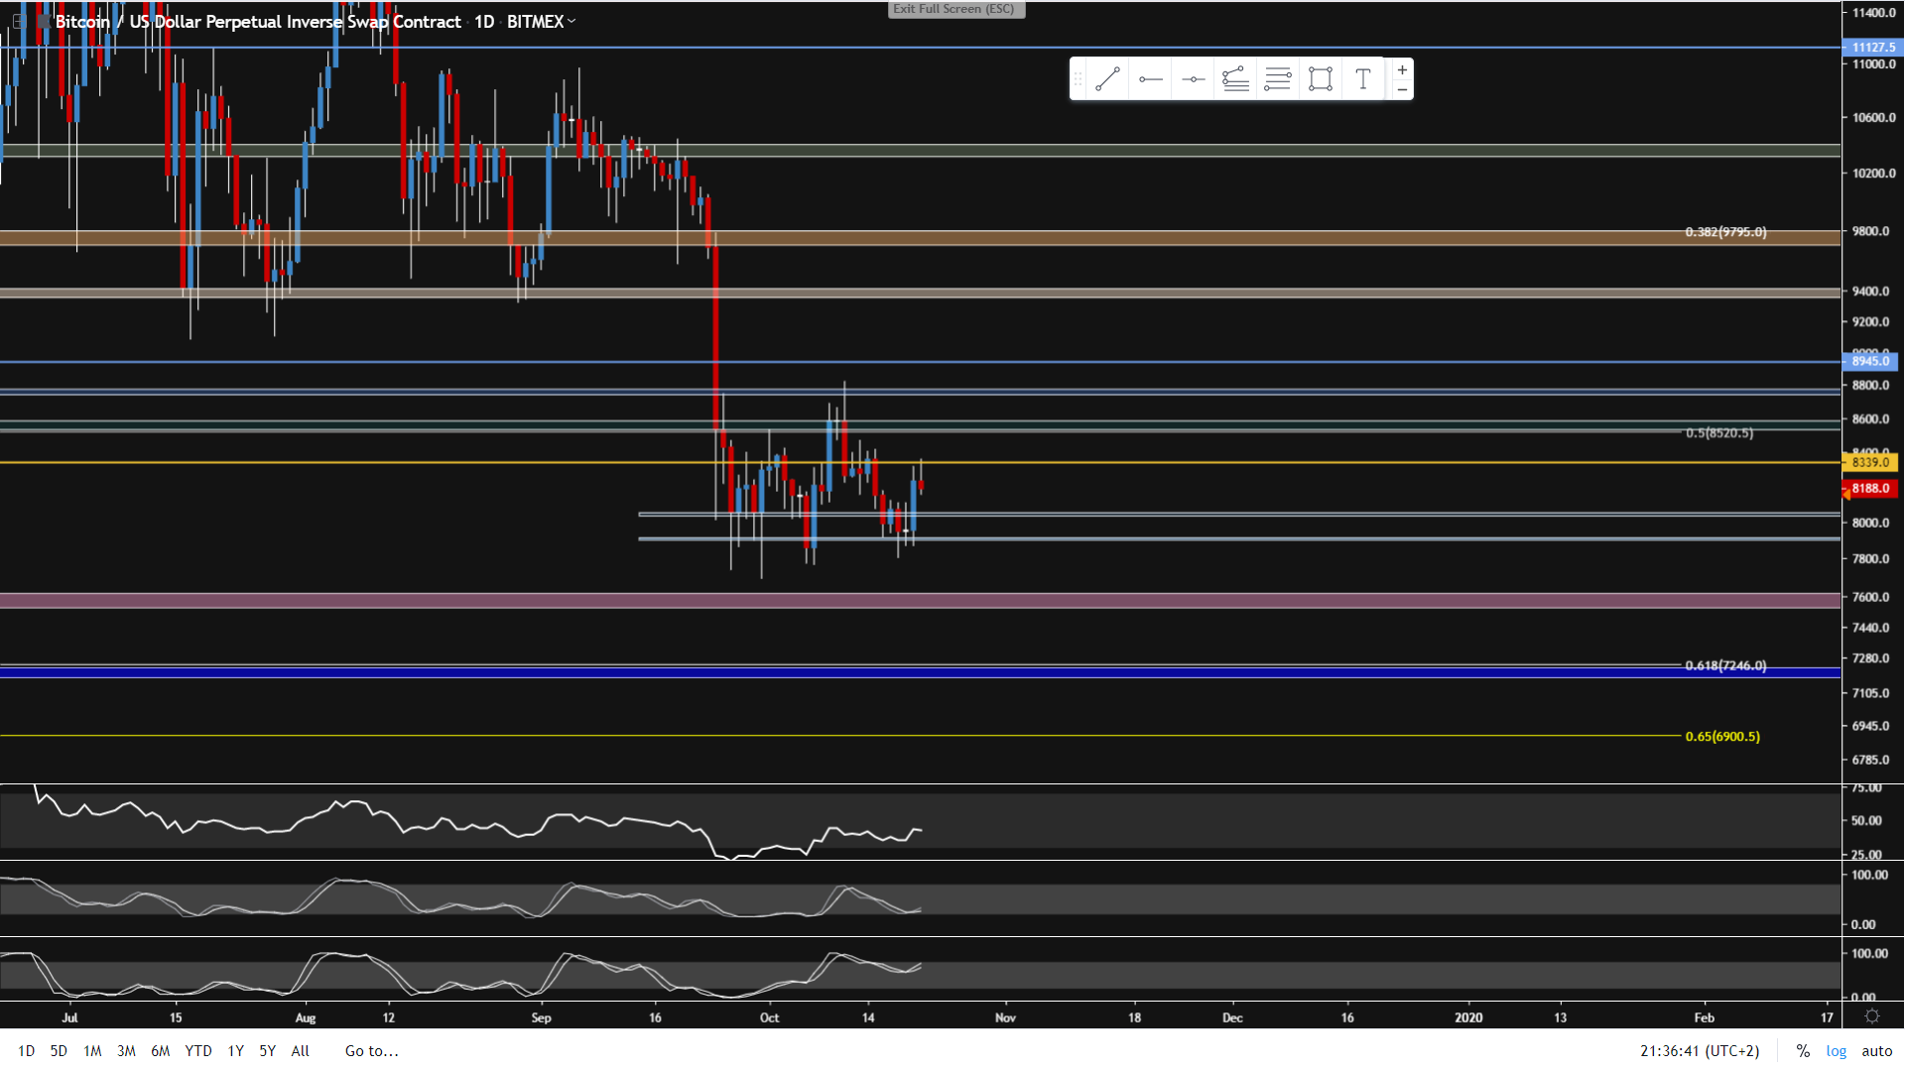Click the 8188.0 current price label
This screenshot has height=1071, width=1905.
(x=1870, y=488)
